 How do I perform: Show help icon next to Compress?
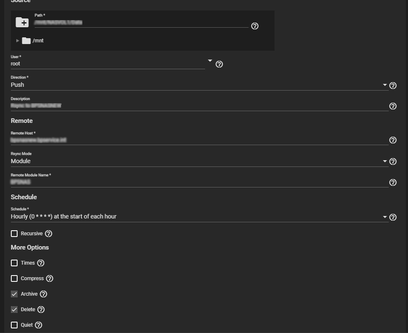[x=49, y=278]
